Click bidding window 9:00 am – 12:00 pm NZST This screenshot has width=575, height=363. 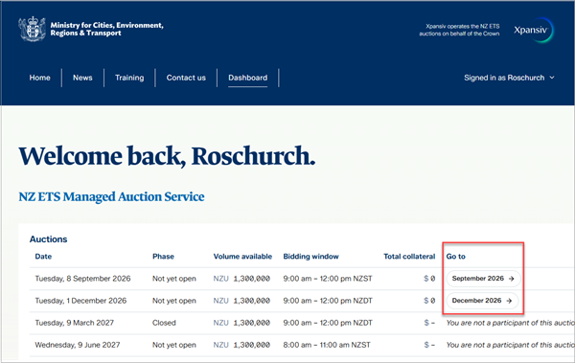[328, 279]
